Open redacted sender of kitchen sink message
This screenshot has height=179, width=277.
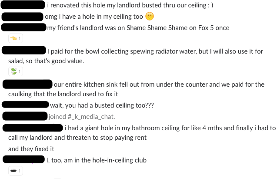click(27, 84)
